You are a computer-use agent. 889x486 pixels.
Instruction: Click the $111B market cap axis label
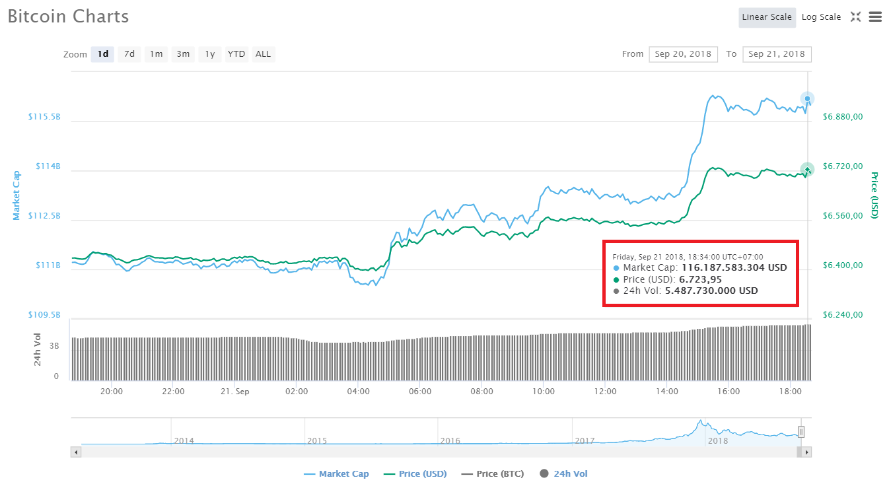(x=47, y=265)
